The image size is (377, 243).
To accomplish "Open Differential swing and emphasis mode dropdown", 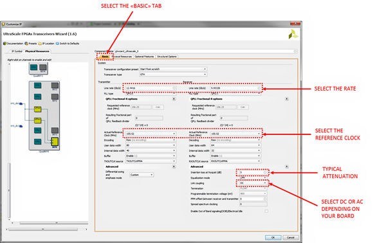I will point(142,175).
